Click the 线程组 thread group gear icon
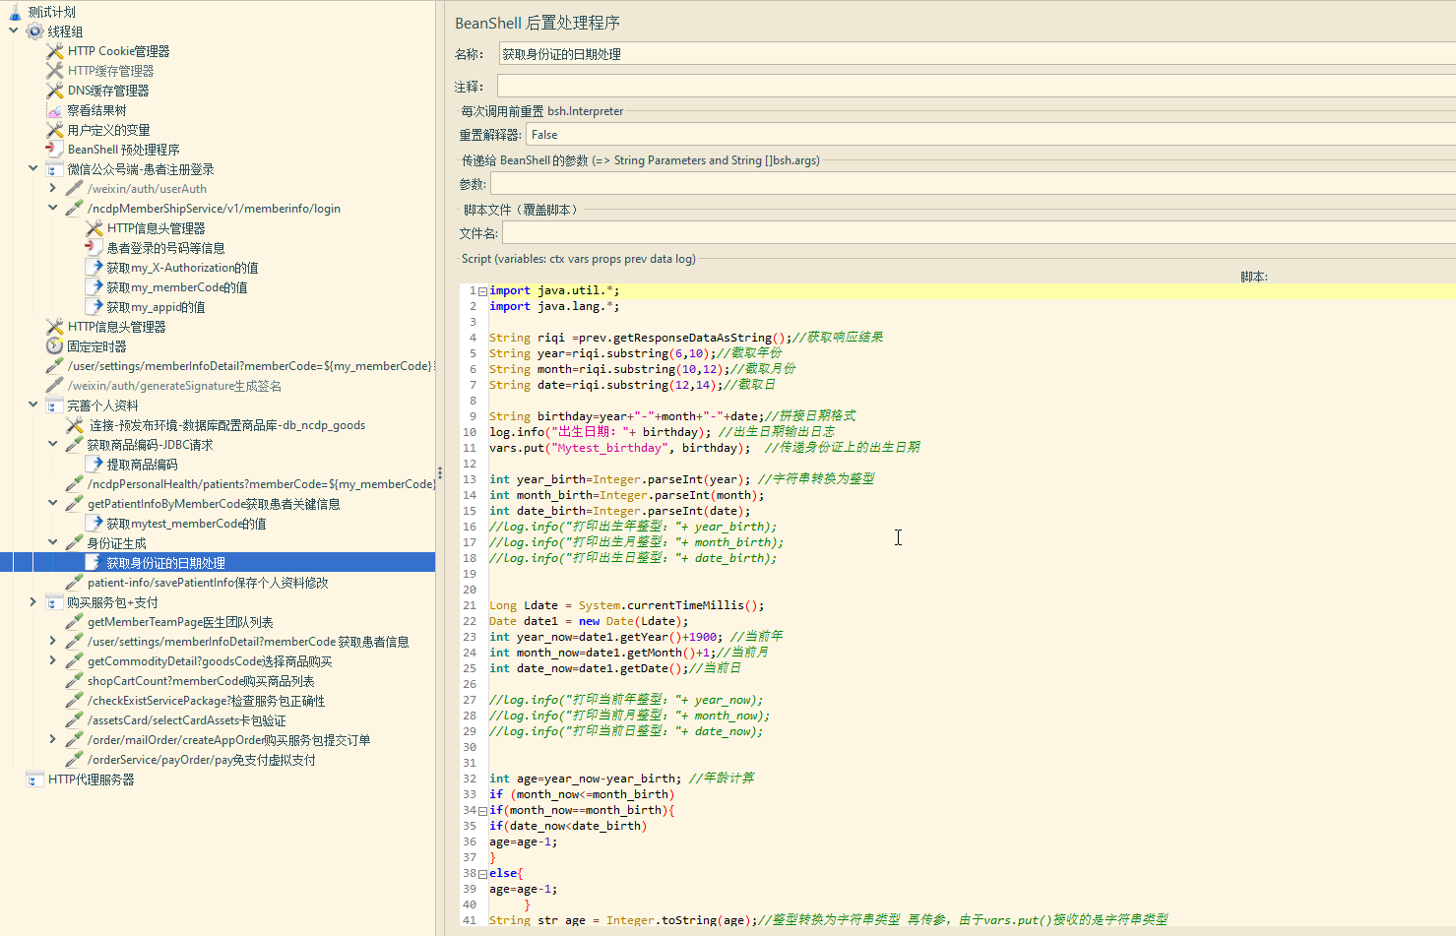Image resolution: width=1456 pixels, height=936 pixels. (x=34, y=31)
